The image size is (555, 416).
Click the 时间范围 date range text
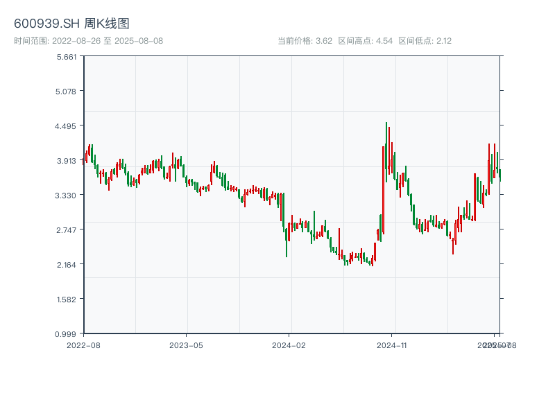(88, 41)
